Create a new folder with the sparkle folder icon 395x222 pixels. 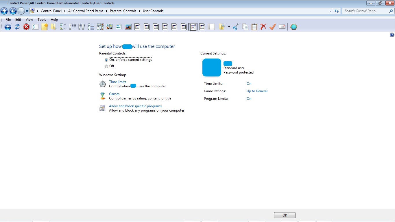click(x=45, y=27)
